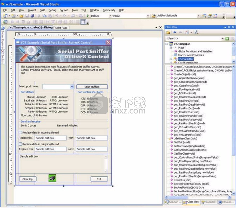
Task: Toggle the Grid icon in dialog editor toolbar
Action: point(78,22)
